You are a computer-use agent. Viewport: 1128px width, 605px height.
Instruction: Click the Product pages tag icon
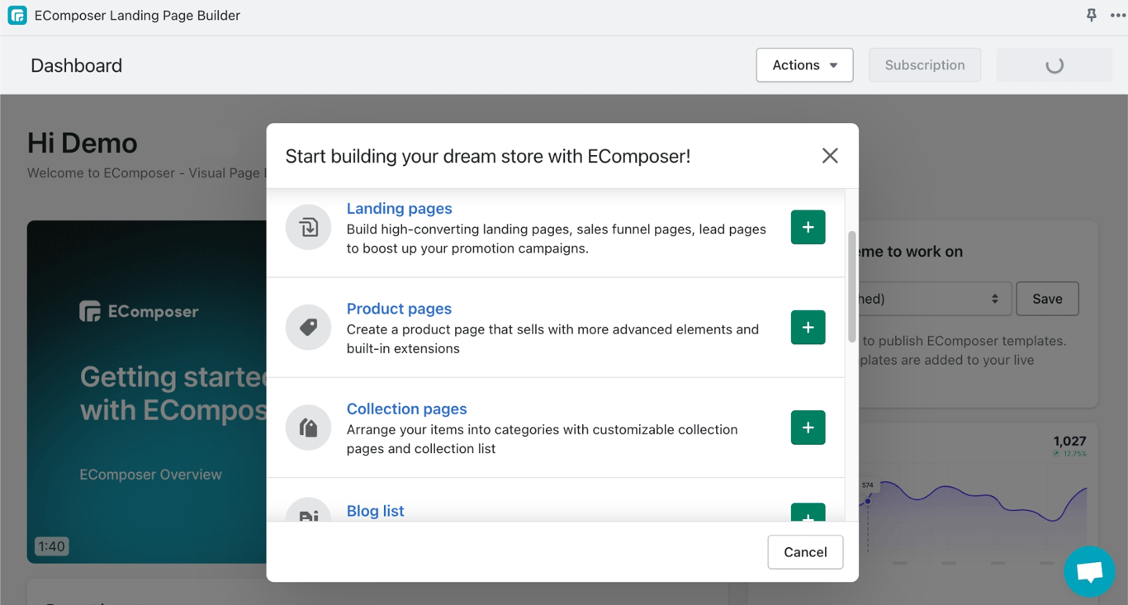tap(308, 328)
